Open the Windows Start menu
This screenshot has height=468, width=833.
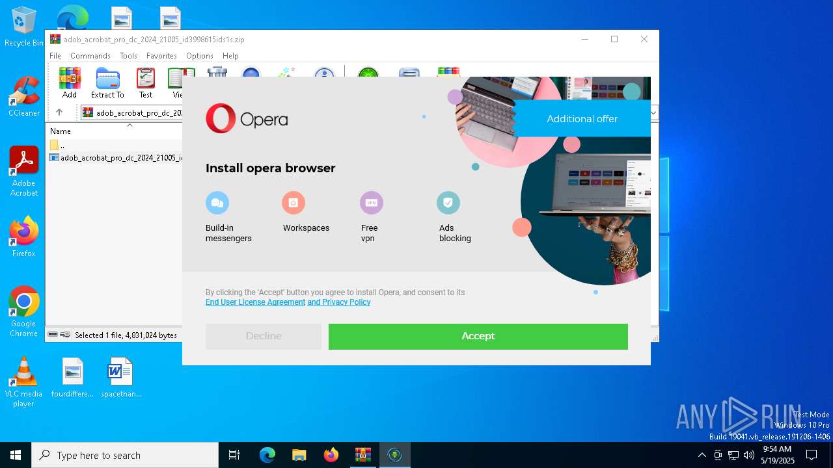[16, 455]
